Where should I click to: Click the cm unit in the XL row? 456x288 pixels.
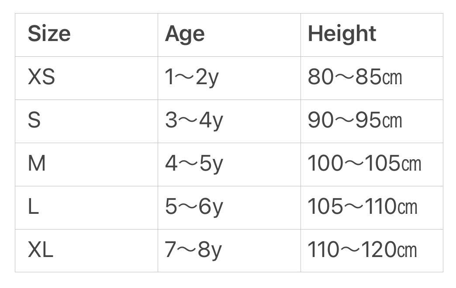tap(407, 250)
